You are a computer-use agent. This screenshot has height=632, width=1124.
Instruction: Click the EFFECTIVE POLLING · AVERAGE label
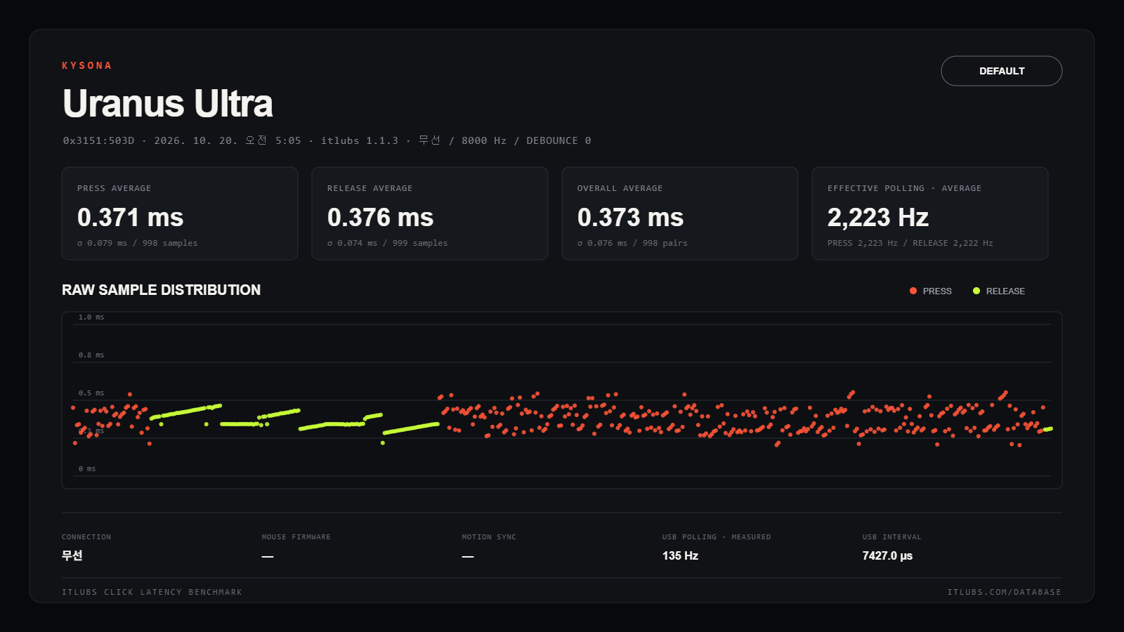pyautogui.click(x=904, y=188)
